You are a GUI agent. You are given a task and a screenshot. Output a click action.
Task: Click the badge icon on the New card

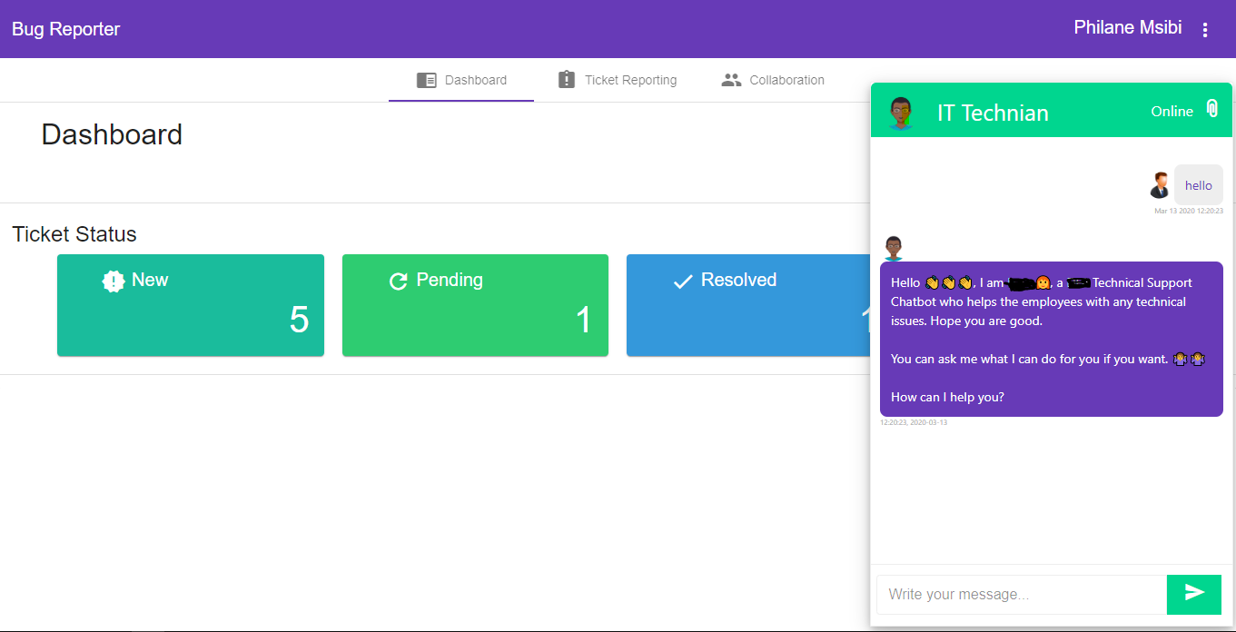tap(113, 281)
